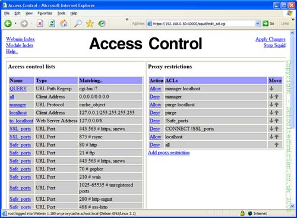Click Allow for manager localhost restriction
This screenshot has height=218, width=297.
click(155, 89)
